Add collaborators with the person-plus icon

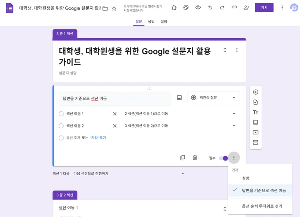click(246, 8)
